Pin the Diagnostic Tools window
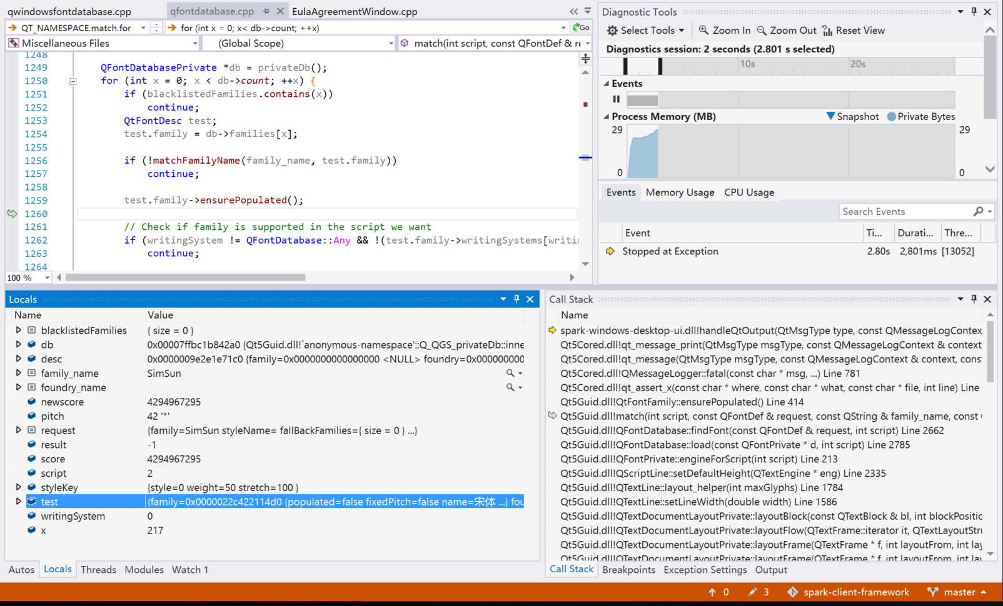Viewport: 1003px width, 606px height. [974, 12]
